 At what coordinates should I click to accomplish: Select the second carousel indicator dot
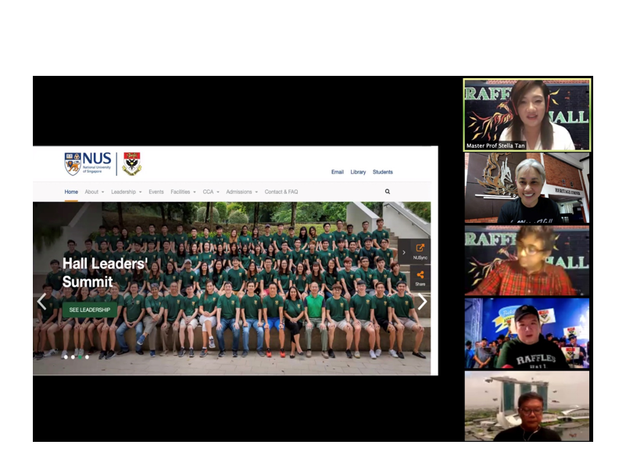point(73,357)
